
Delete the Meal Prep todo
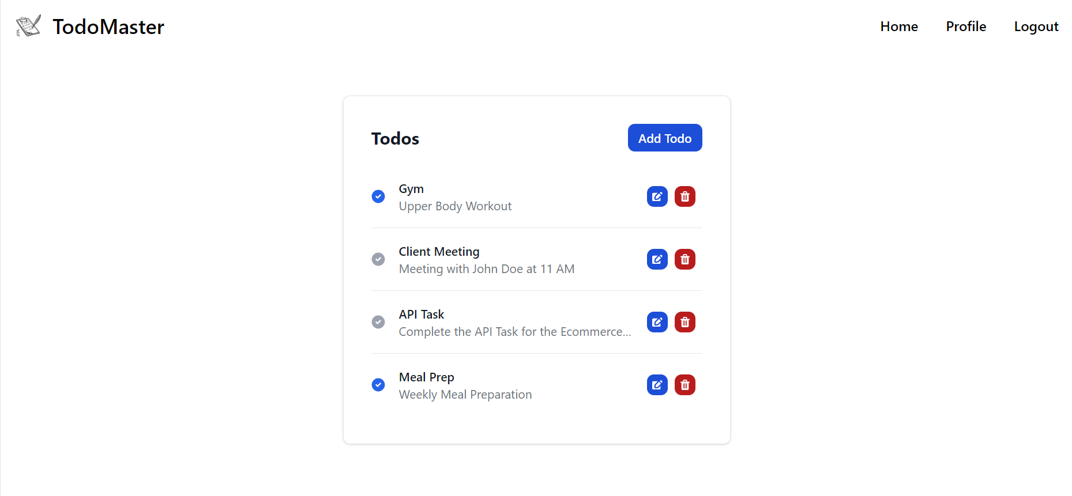[684, 385]
